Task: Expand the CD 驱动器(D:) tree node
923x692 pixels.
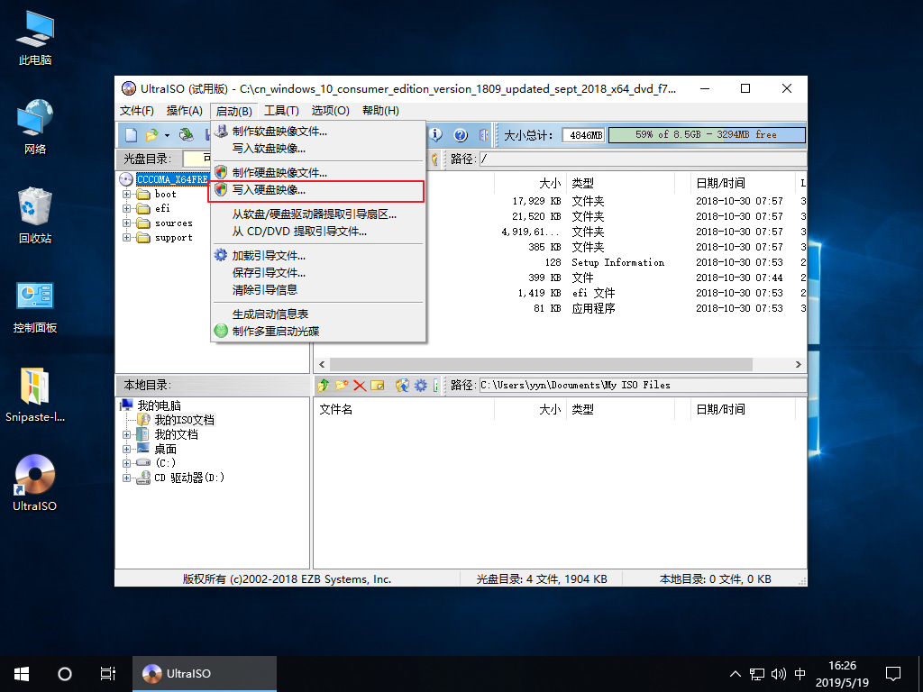Action: pos(126,478)
